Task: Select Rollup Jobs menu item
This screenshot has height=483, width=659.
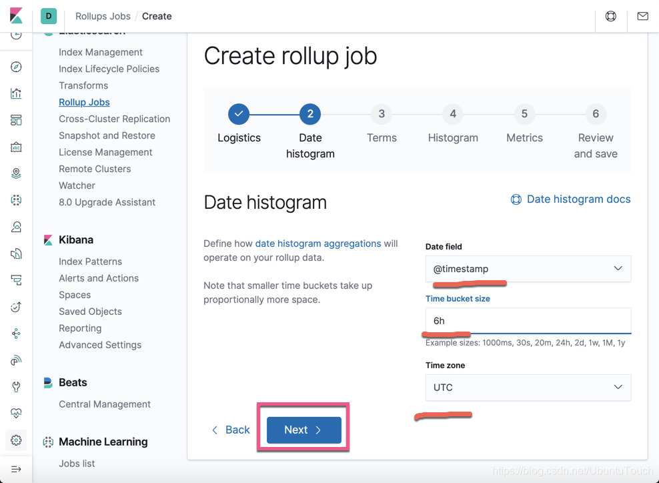Action: [x=84, y=102]
